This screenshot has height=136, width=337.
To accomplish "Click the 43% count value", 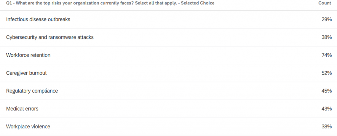I will (326, 109).
